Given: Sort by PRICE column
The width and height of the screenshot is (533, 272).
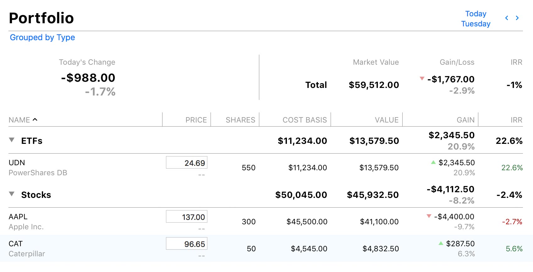Looking at the screenshot, I should [196, 120].
